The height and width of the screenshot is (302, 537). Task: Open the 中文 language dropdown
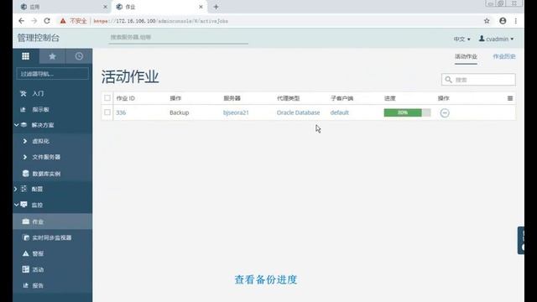coord(461,39)
